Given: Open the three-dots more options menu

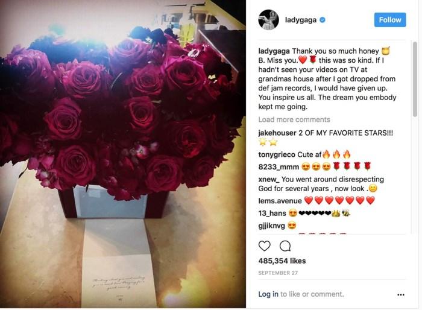Looking at the screenshot, I should pos(401,295).
